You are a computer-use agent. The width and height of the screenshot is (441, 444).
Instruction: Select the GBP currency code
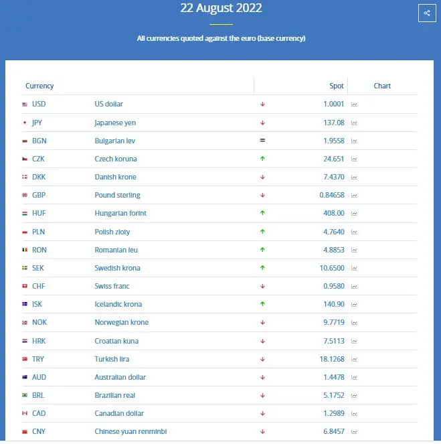pyautogui.click(x=39, y=196)
